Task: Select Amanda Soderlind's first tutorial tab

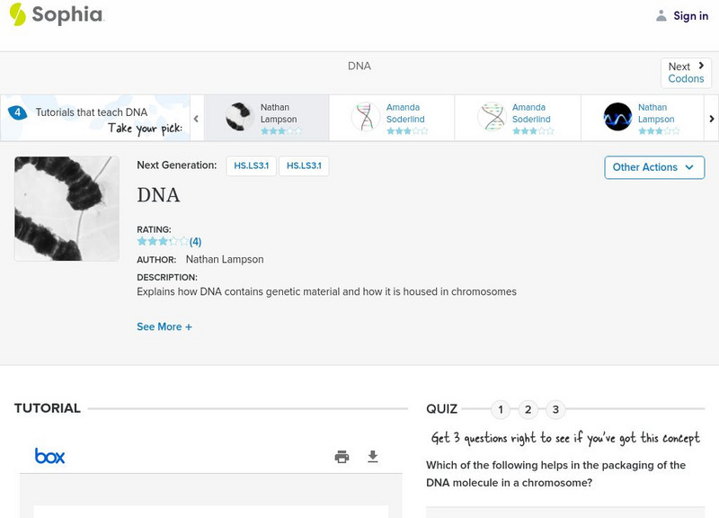Action: click(x=392, y=118)
